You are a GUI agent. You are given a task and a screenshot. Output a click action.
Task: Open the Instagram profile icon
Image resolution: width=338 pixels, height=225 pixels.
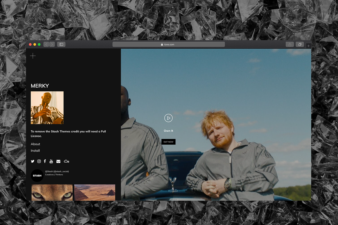point(39,161)
